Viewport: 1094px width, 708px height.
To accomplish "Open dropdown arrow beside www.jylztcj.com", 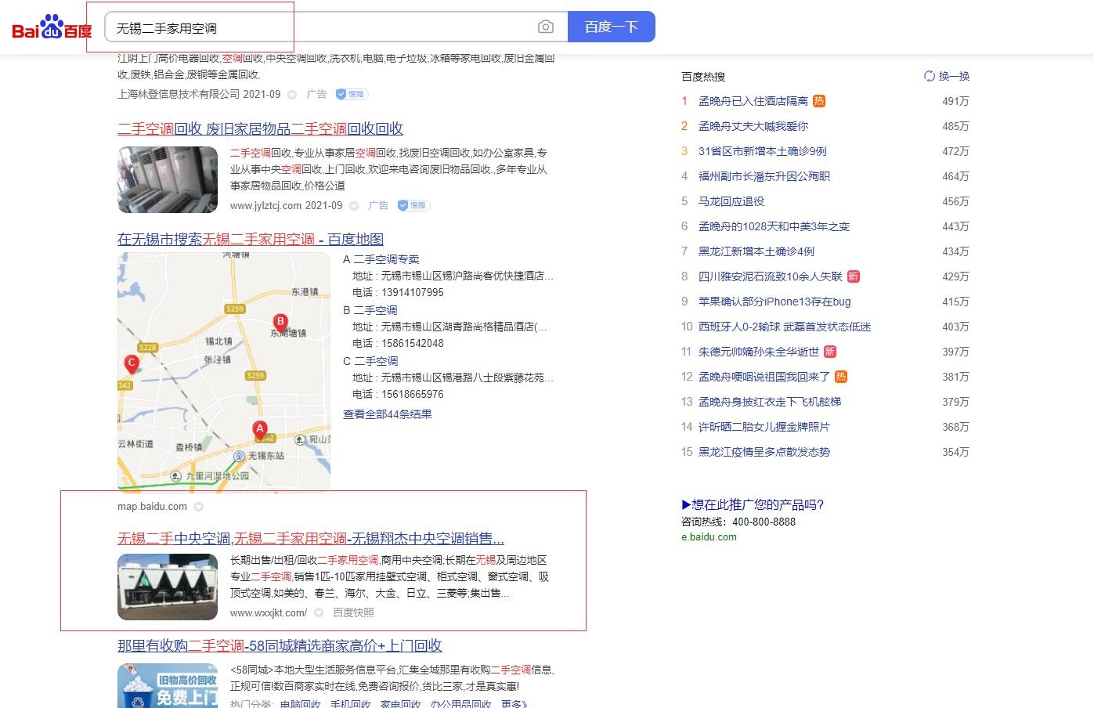I will pos(354,206).
